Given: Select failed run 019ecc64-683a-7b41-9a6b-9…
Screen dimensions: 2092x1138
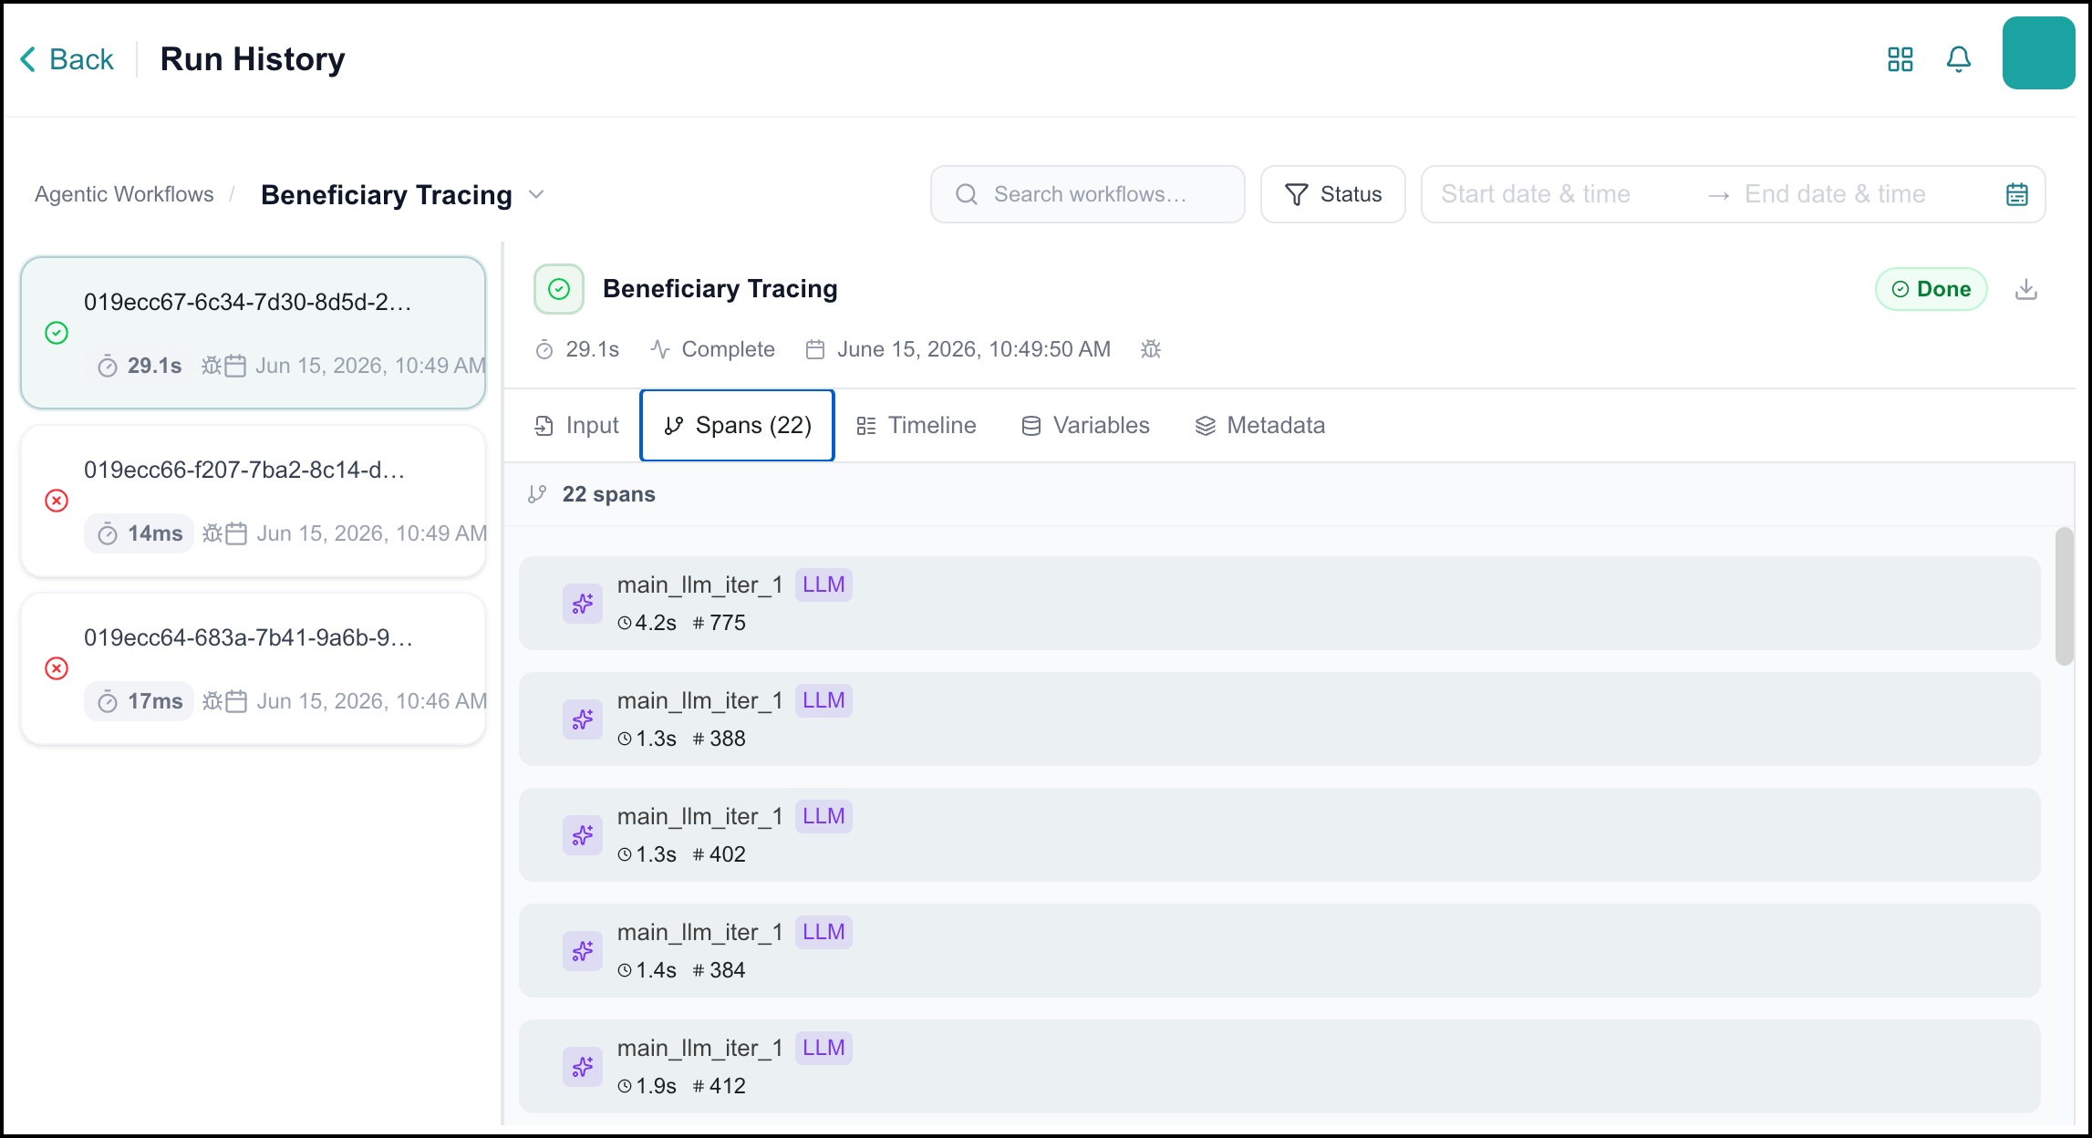Looking at the screenshot, I should tap(254, 668).
